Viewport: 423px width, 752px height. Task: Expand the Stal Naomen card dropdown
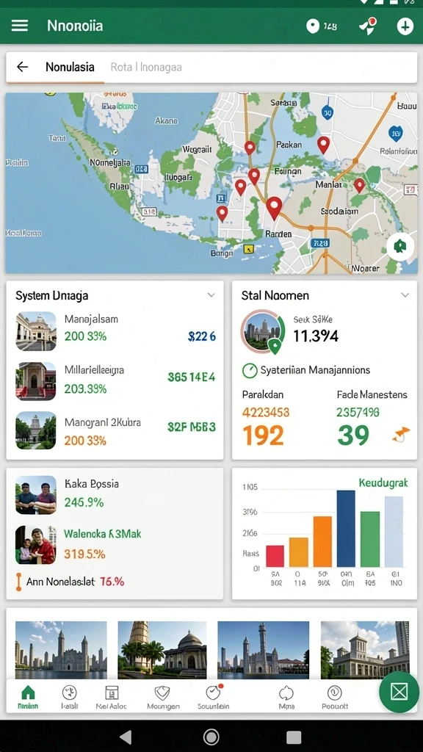(405, 295)
